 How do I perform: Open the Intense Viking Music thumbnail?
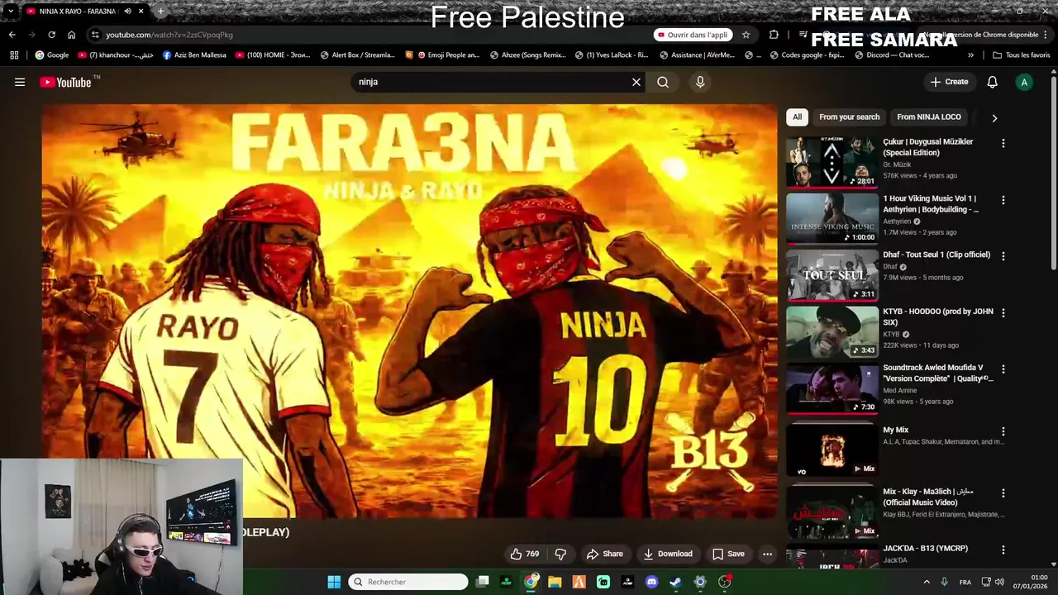[832, 218]
